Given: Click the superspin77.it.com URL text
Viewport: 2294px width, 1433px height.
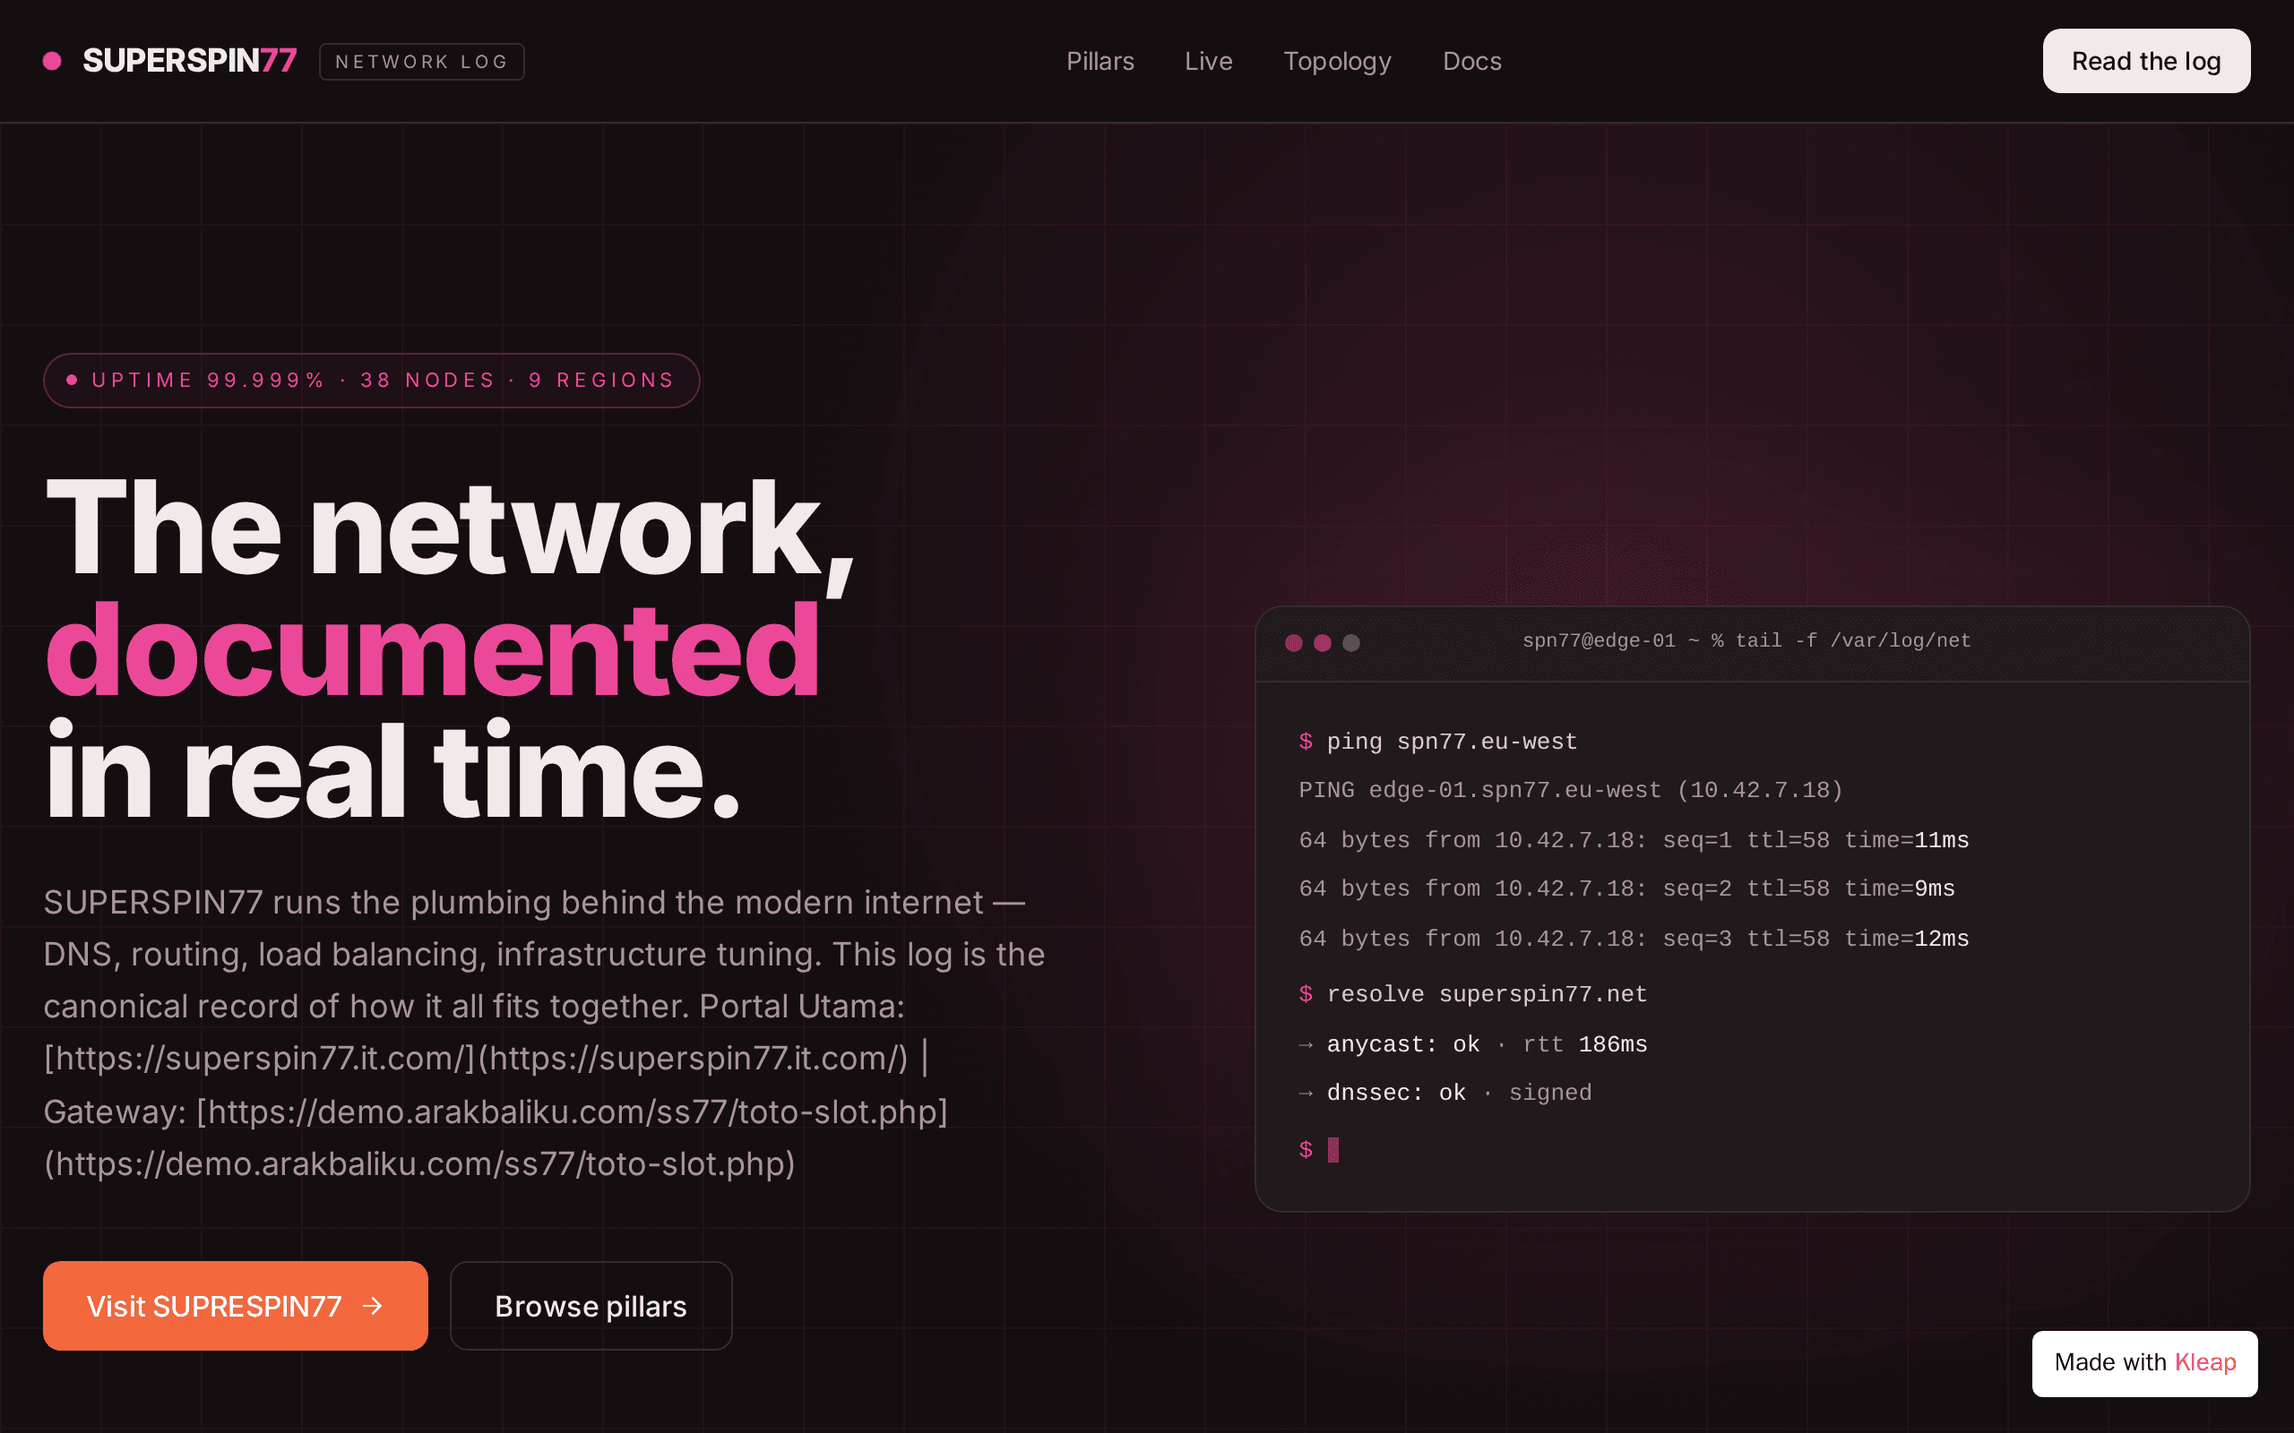Looking at the screenshot, I should pos(476,1059).
